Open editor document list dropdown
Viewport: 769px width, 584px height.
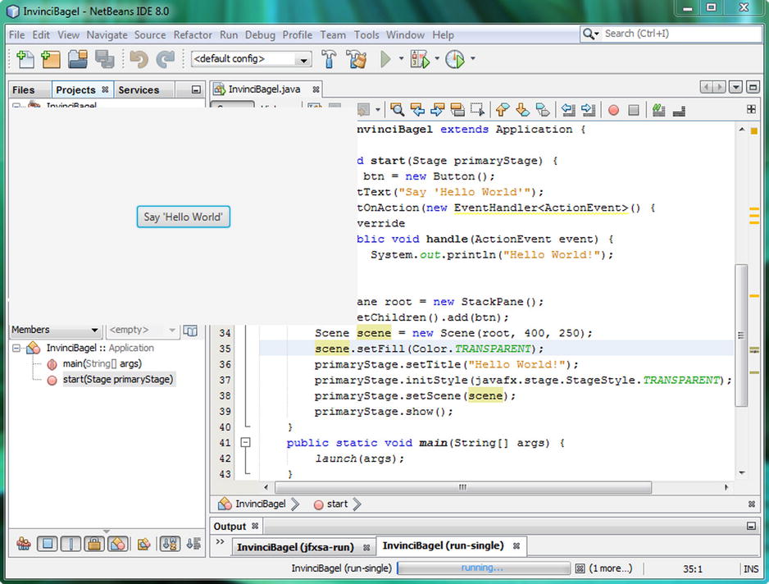tap(735, 88)
